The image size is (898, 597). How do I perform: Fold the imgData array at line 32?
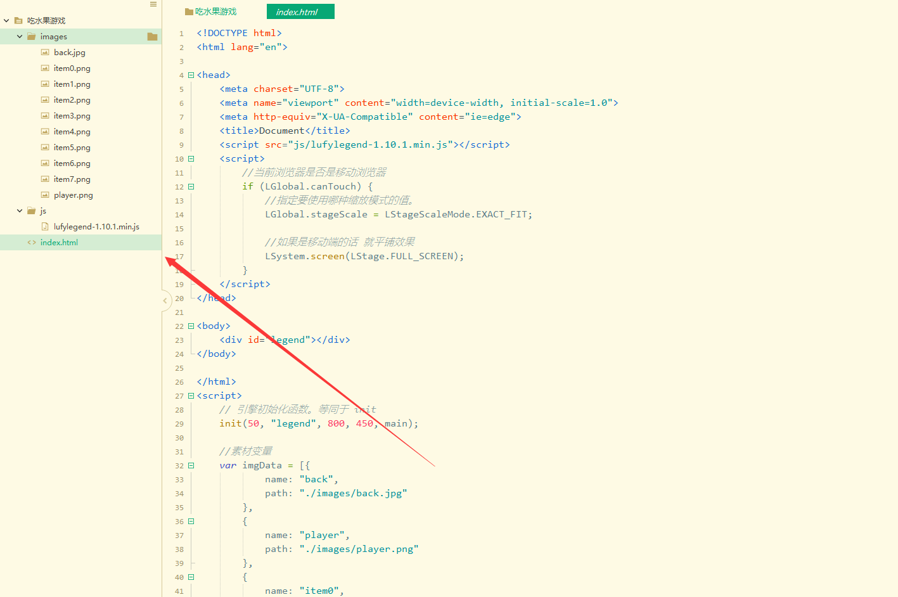191,466
